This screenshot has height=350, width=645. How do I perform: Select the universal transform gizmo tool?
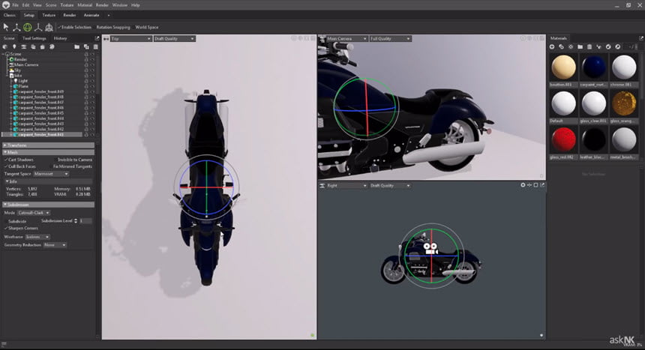click(x=49, y=27)
